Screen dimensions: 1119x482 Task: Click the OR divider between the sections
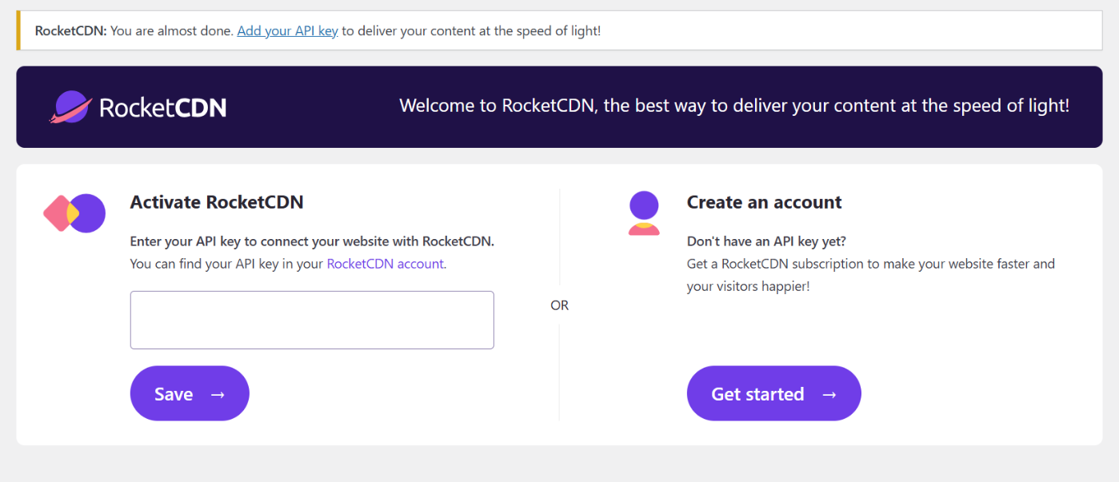(559, 305)
